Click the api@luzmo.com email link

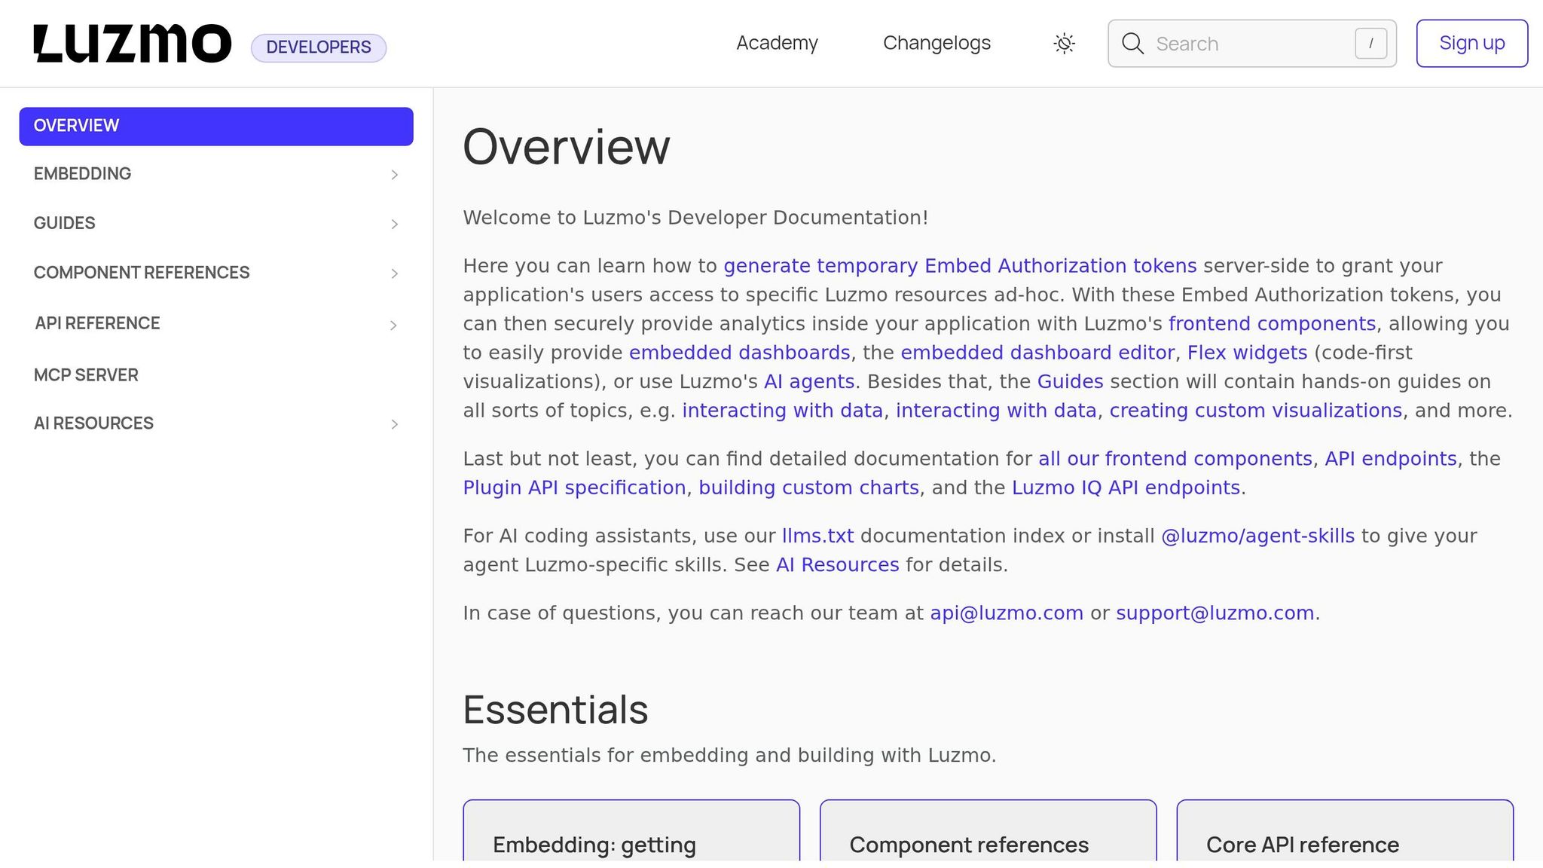pyautogui.click(x=1007, y=613)
